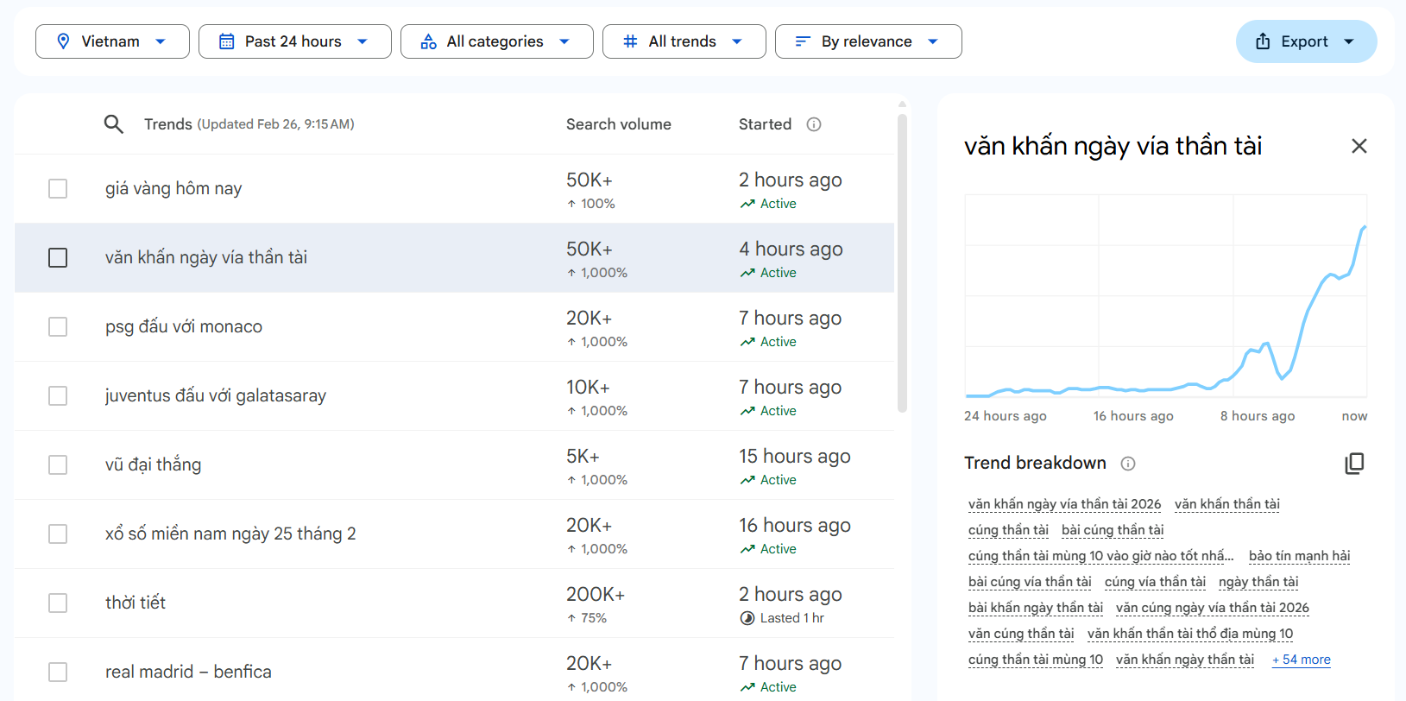Click the Active trending icon for psg đấu với monaco
The image size is (1406, 701).
(x=747, y=342)
